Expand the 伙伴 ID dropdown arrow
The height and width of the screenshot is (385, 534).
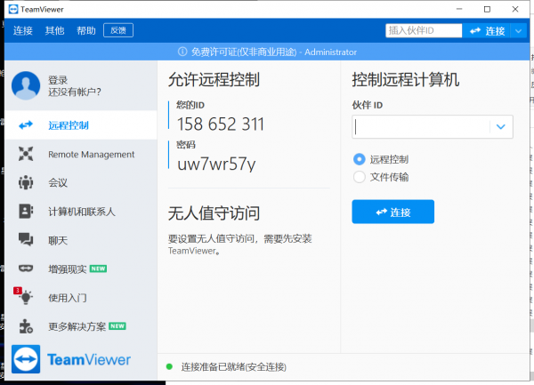500,127
